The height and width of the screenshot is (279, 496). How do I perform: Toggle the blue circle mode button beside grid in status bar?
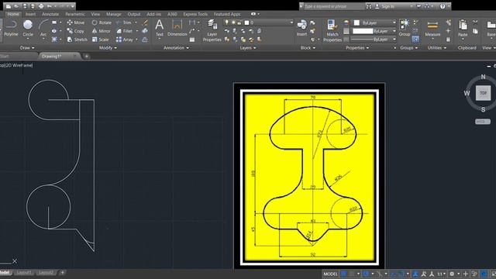[366, 274]
